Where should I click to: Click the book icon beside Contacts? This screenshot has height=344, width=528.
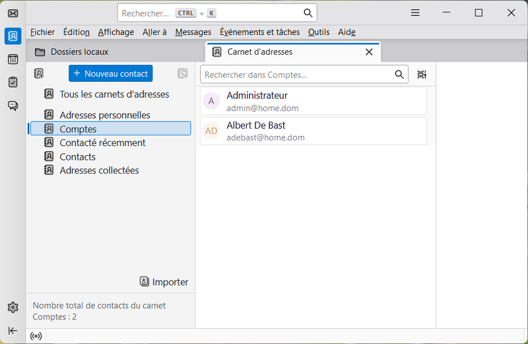point(49,156)
